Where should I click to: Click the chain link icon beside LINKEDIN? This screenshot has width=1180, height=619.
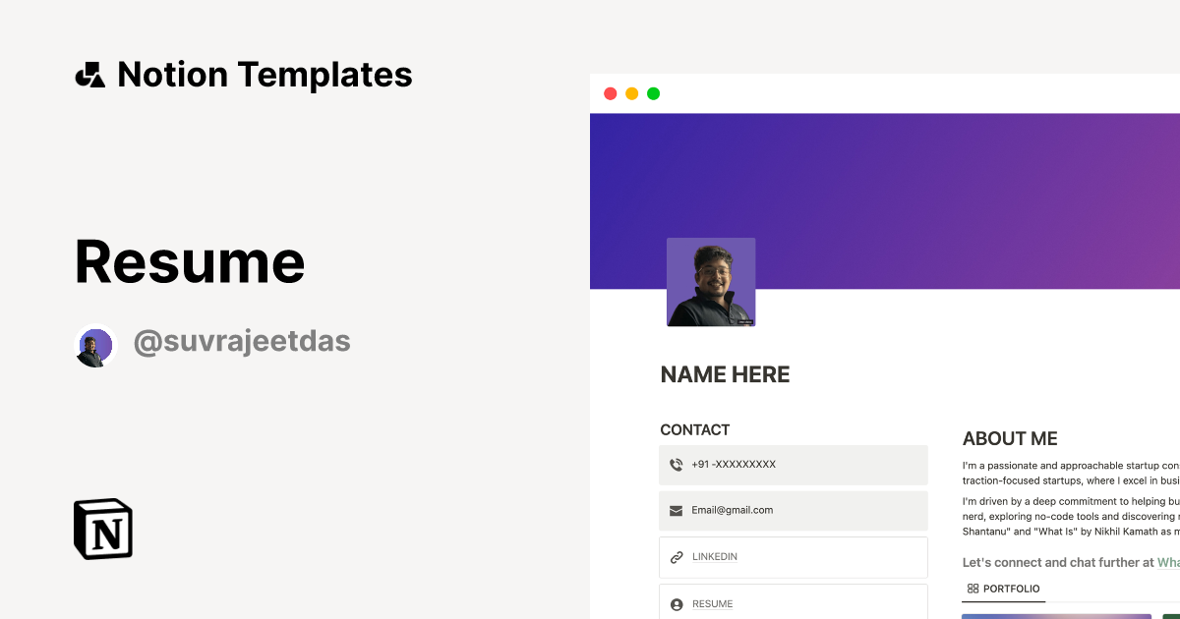676,557
